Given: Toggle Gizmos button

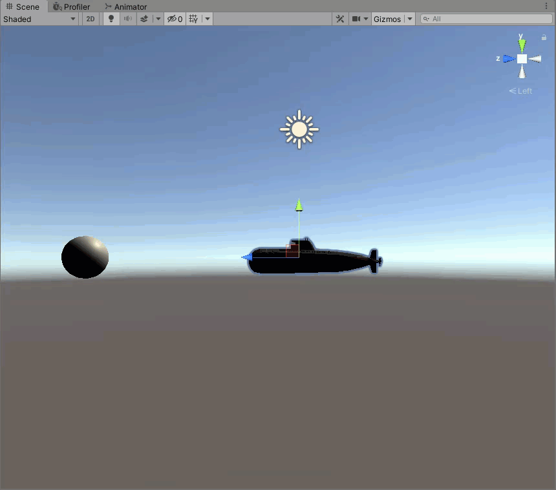Looking at the screenshot, I should click(387, 19).
